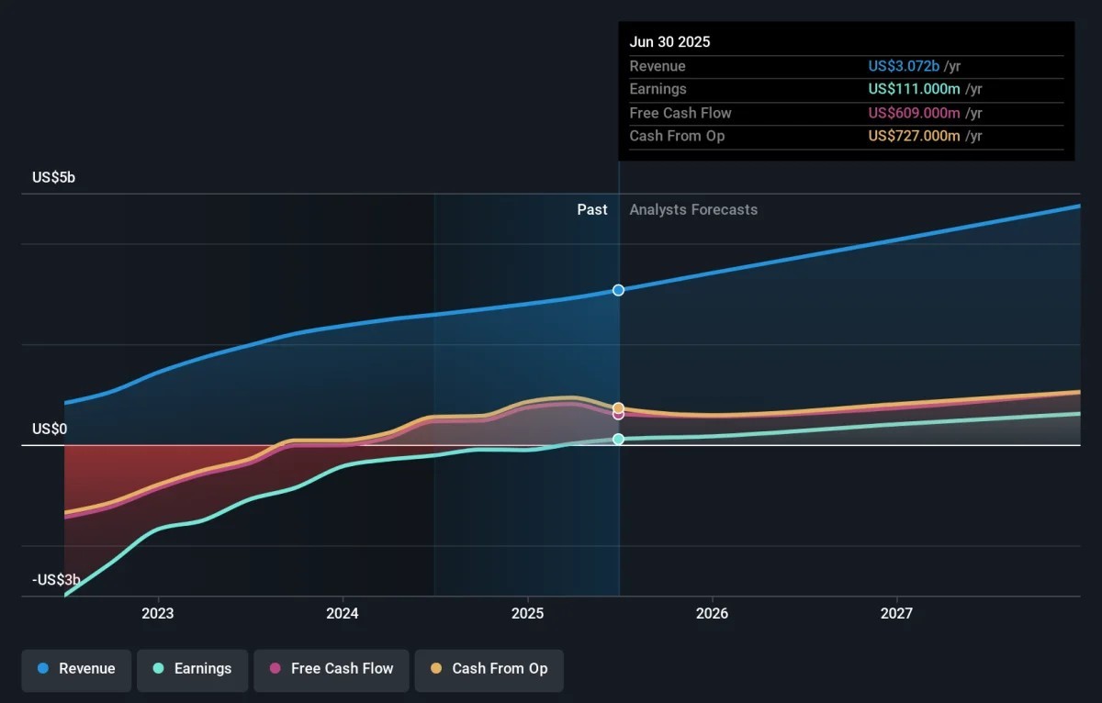Click the 2024 x-axis label
The image size is (1102, 703).
point(343,613)
